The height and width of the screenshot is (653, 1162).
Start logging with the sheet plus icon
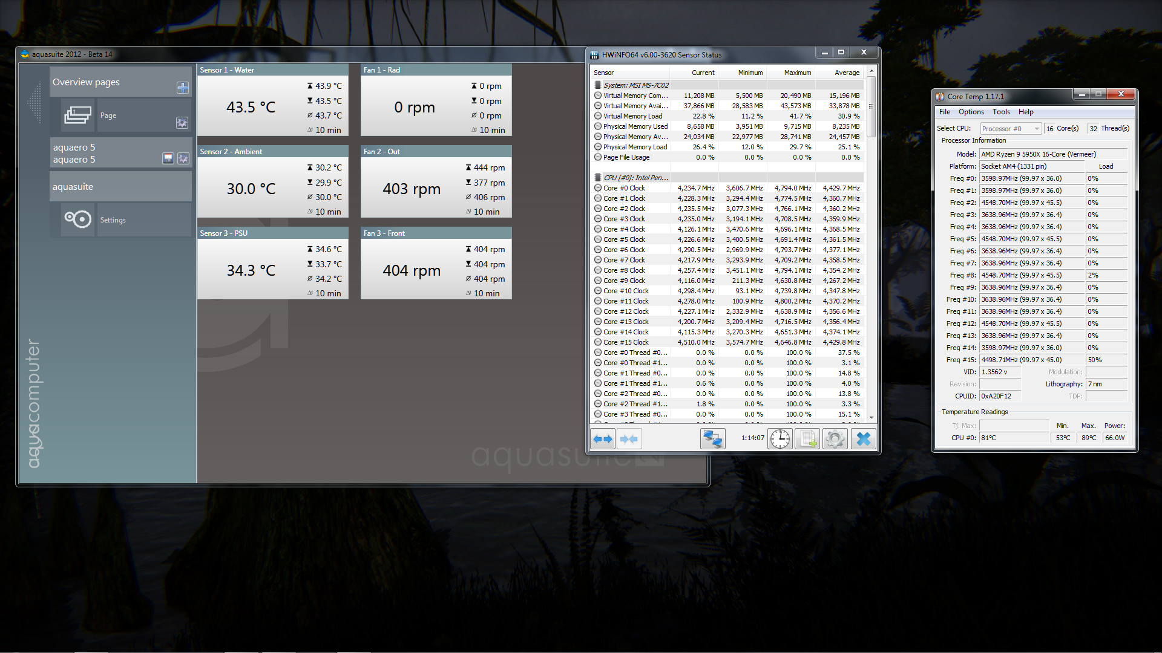click(x=807, y=439)
